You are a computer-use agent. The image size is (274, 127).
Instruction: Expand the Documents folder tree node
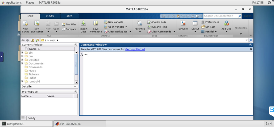(x=22, y=63)
